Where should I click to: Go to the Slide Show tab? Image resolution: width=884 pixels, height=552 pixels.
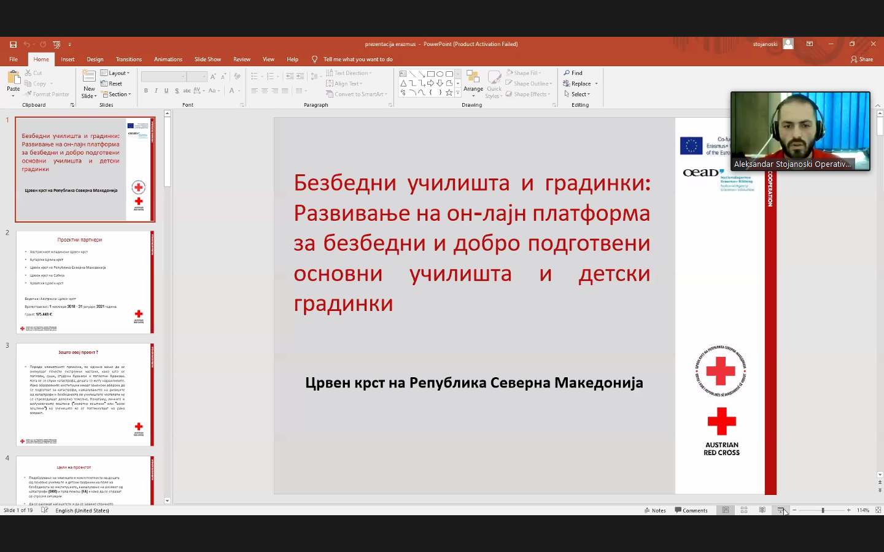coord(207,59)
